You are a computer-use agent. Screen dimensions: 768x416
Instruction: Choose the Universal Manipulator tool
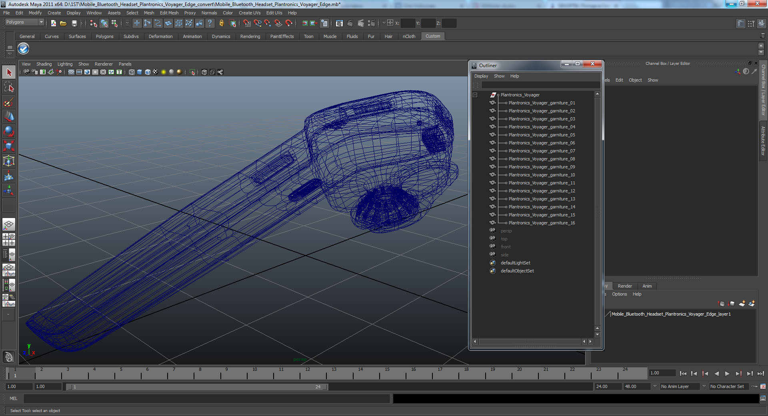(9, 160)
